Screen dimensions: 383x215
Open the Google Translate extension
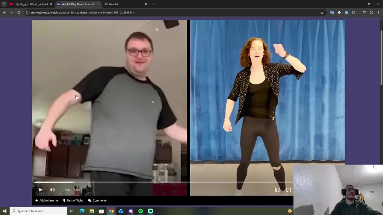click(x=332, y=13)
